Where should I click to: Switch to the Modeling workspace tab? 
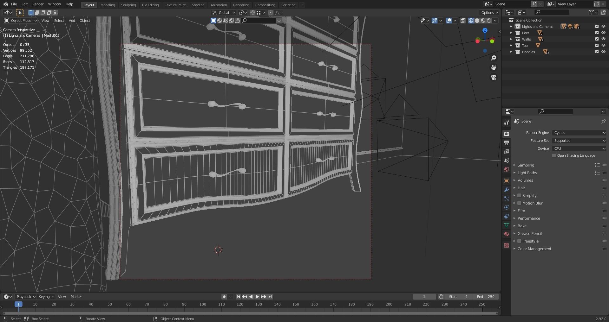point(108,5)
